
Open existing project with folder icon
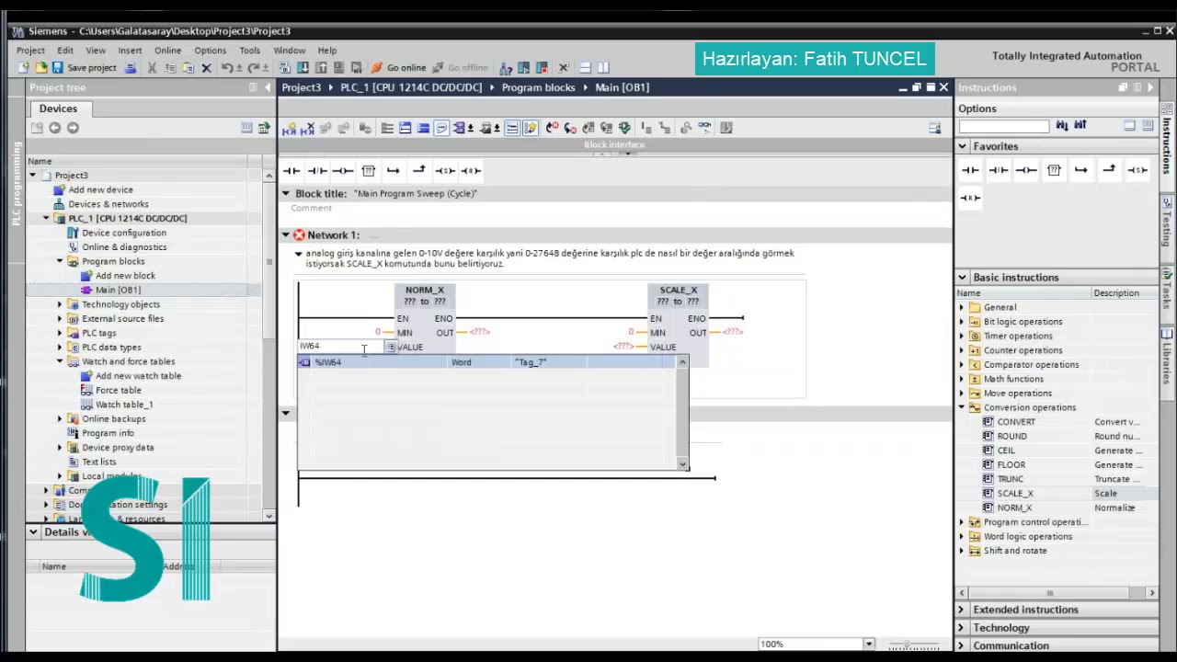point(40,68)
